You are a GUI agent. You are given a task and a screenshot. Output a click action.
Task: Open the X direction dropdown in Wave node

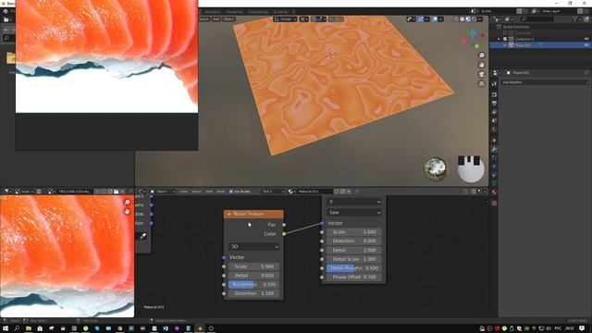pyautogui.click(x=354, y=202)
